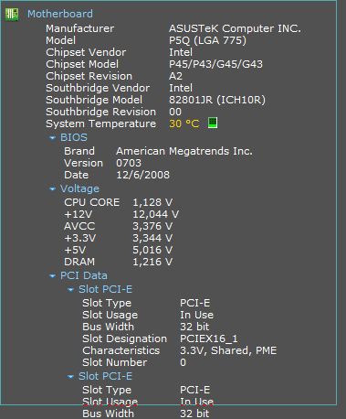
Task: Select the 30 °C temperature value
Action: tap(184, 124)
